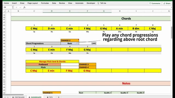This screenshot has width=175, height=98.
Task: Click the Dha label under A min
Action: coord(120,32)
